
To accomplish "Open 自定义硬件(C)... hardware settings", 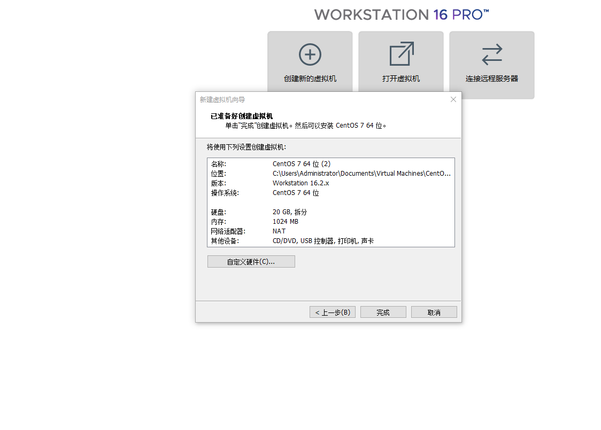I will point(251,262).
